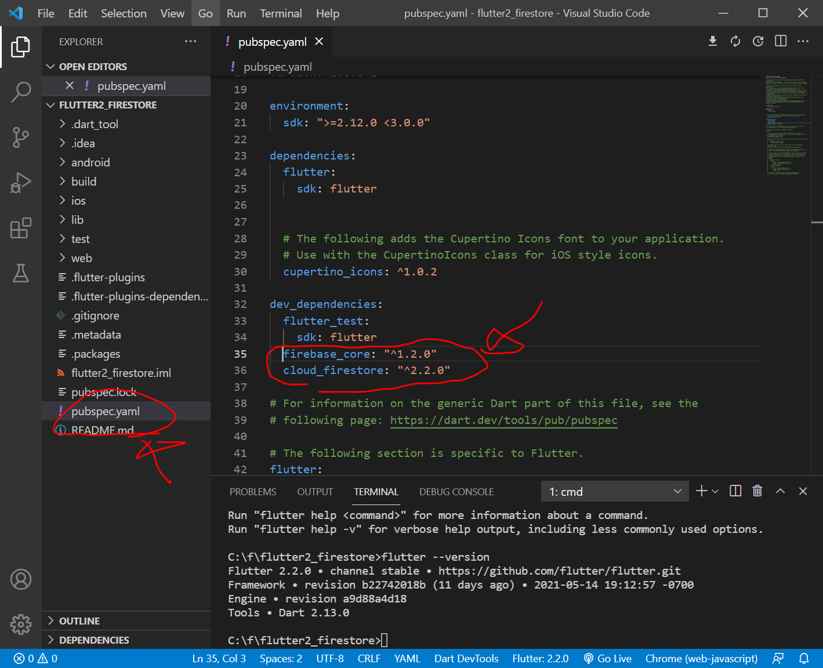Expand the android folder
823x668 pixels.
coord(90,162)
